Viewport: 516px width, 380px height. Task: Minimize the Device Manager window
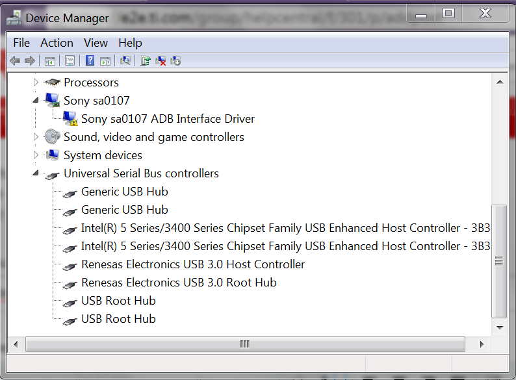[421, 14]
